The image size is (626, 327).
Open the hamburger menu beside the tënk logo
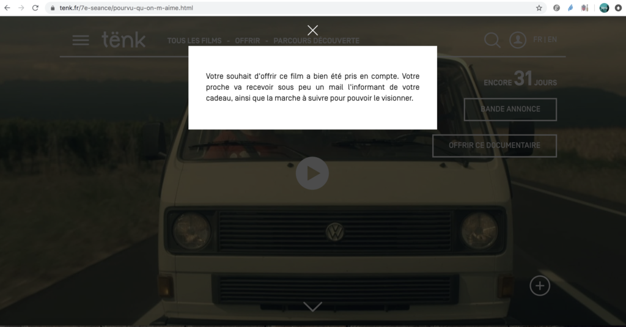click(x=81, y=40)
